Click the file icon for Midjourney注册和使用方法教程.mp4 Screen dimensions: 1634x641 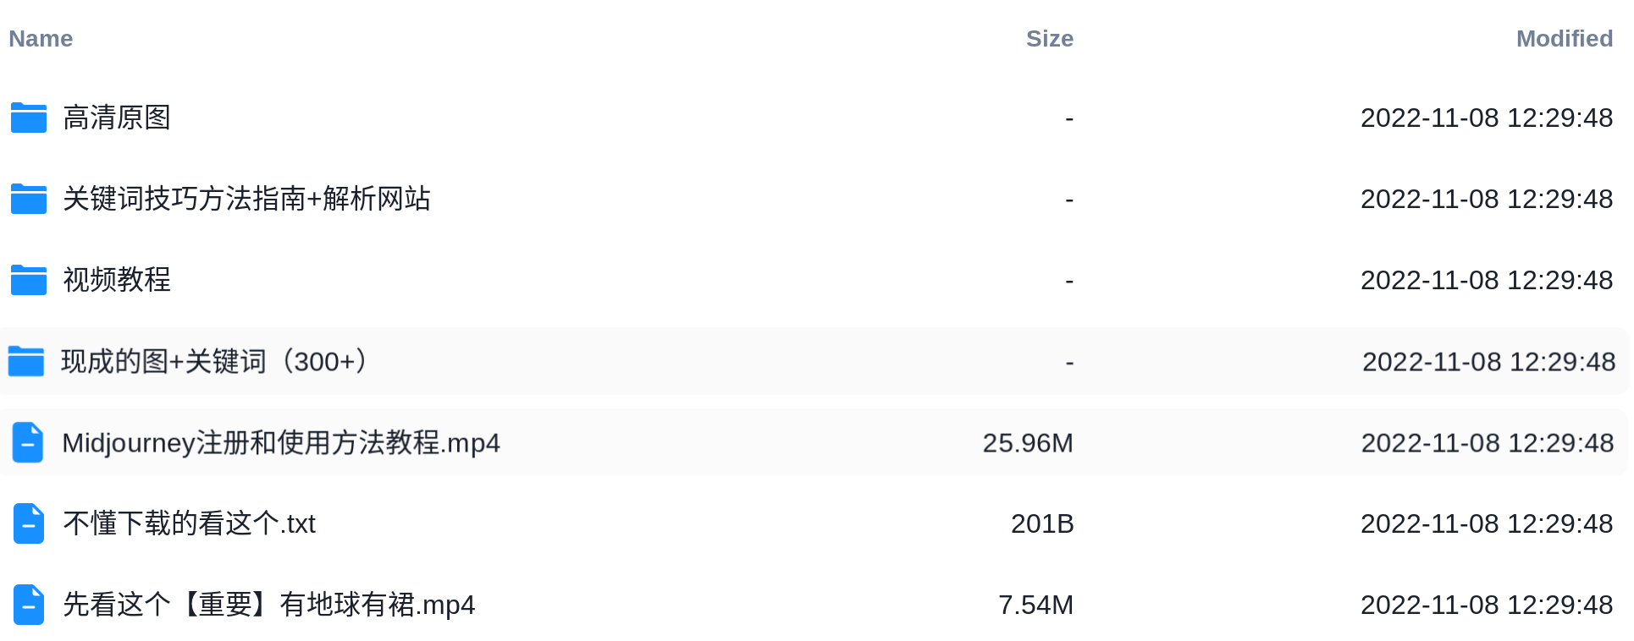tap(28, 442)
